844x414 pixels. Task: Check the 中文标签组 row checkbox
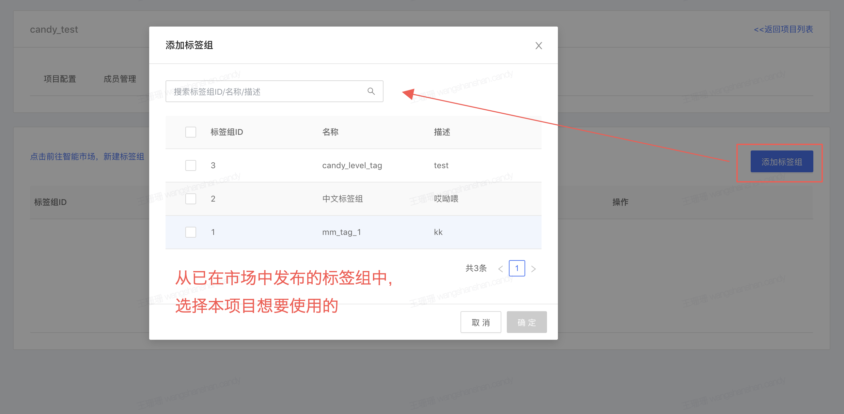pyautogui.click(x=191, y=199)
